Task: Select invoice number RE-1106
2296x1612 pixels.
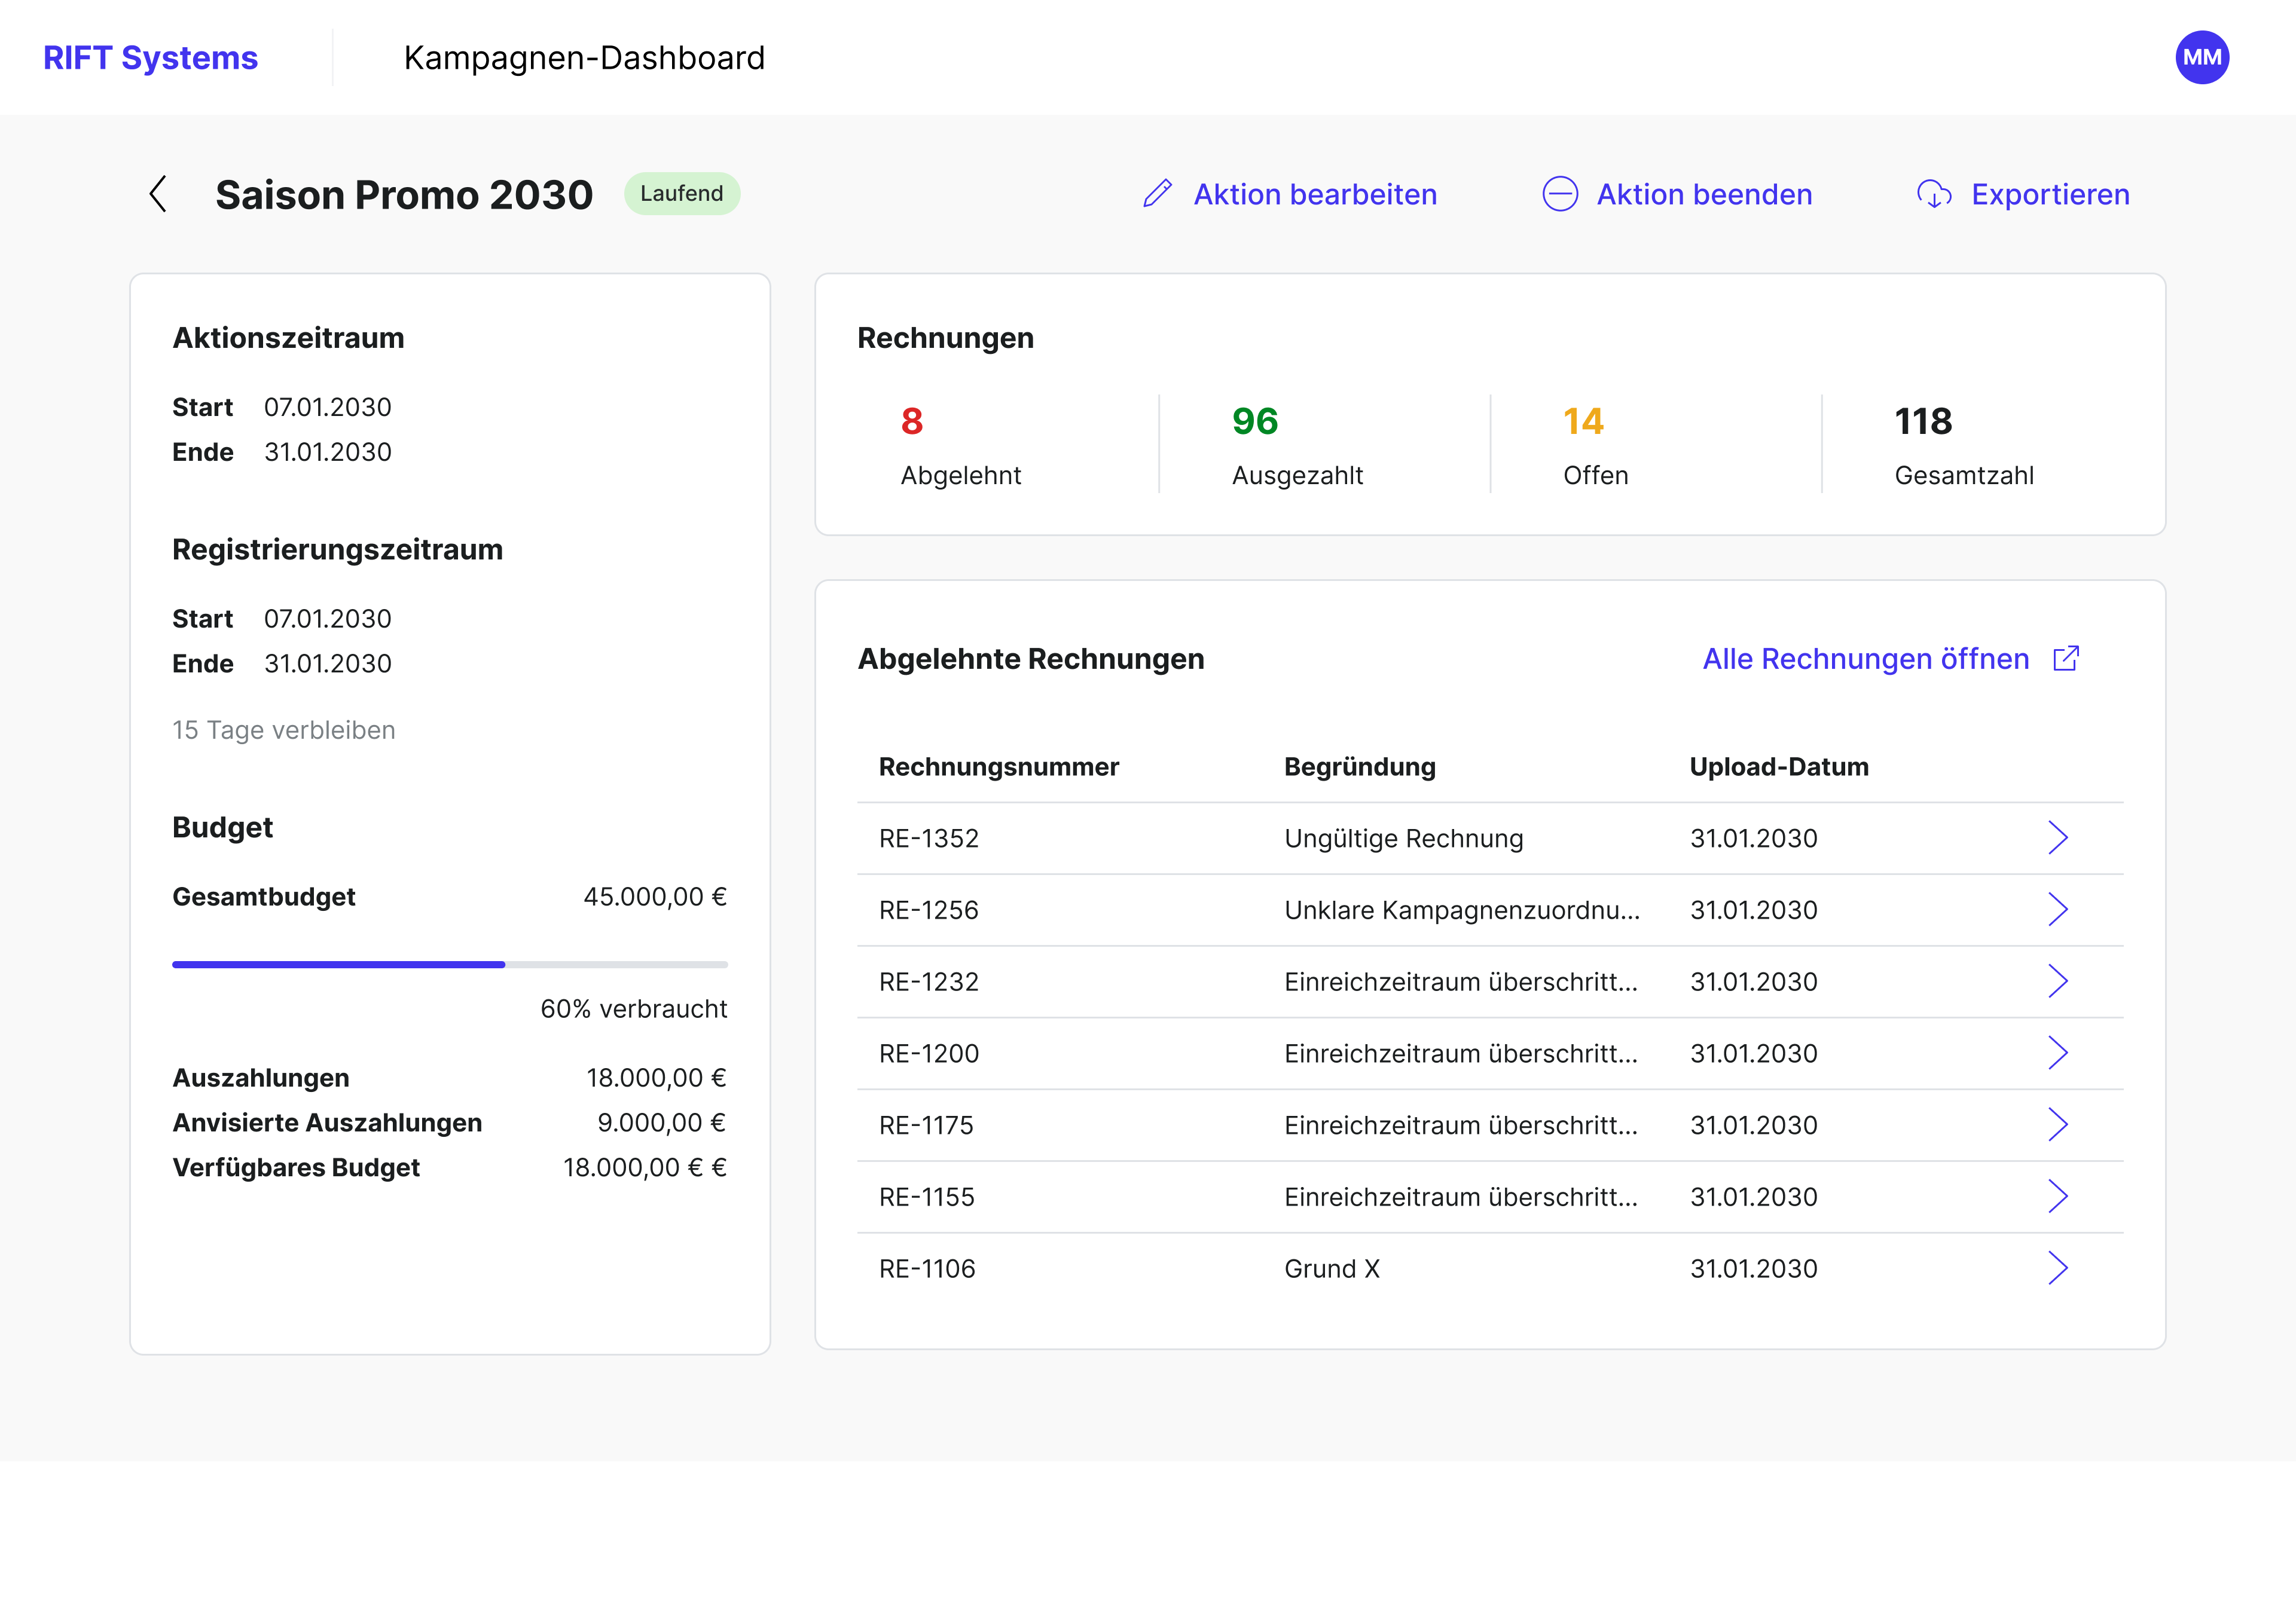Action: (926, 1269)
